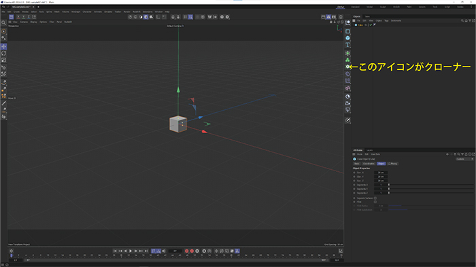The width and height of the screenshot is (476, 267).
Task: Click the Cloner icon in the object palette
Action: tap(347, 67)
